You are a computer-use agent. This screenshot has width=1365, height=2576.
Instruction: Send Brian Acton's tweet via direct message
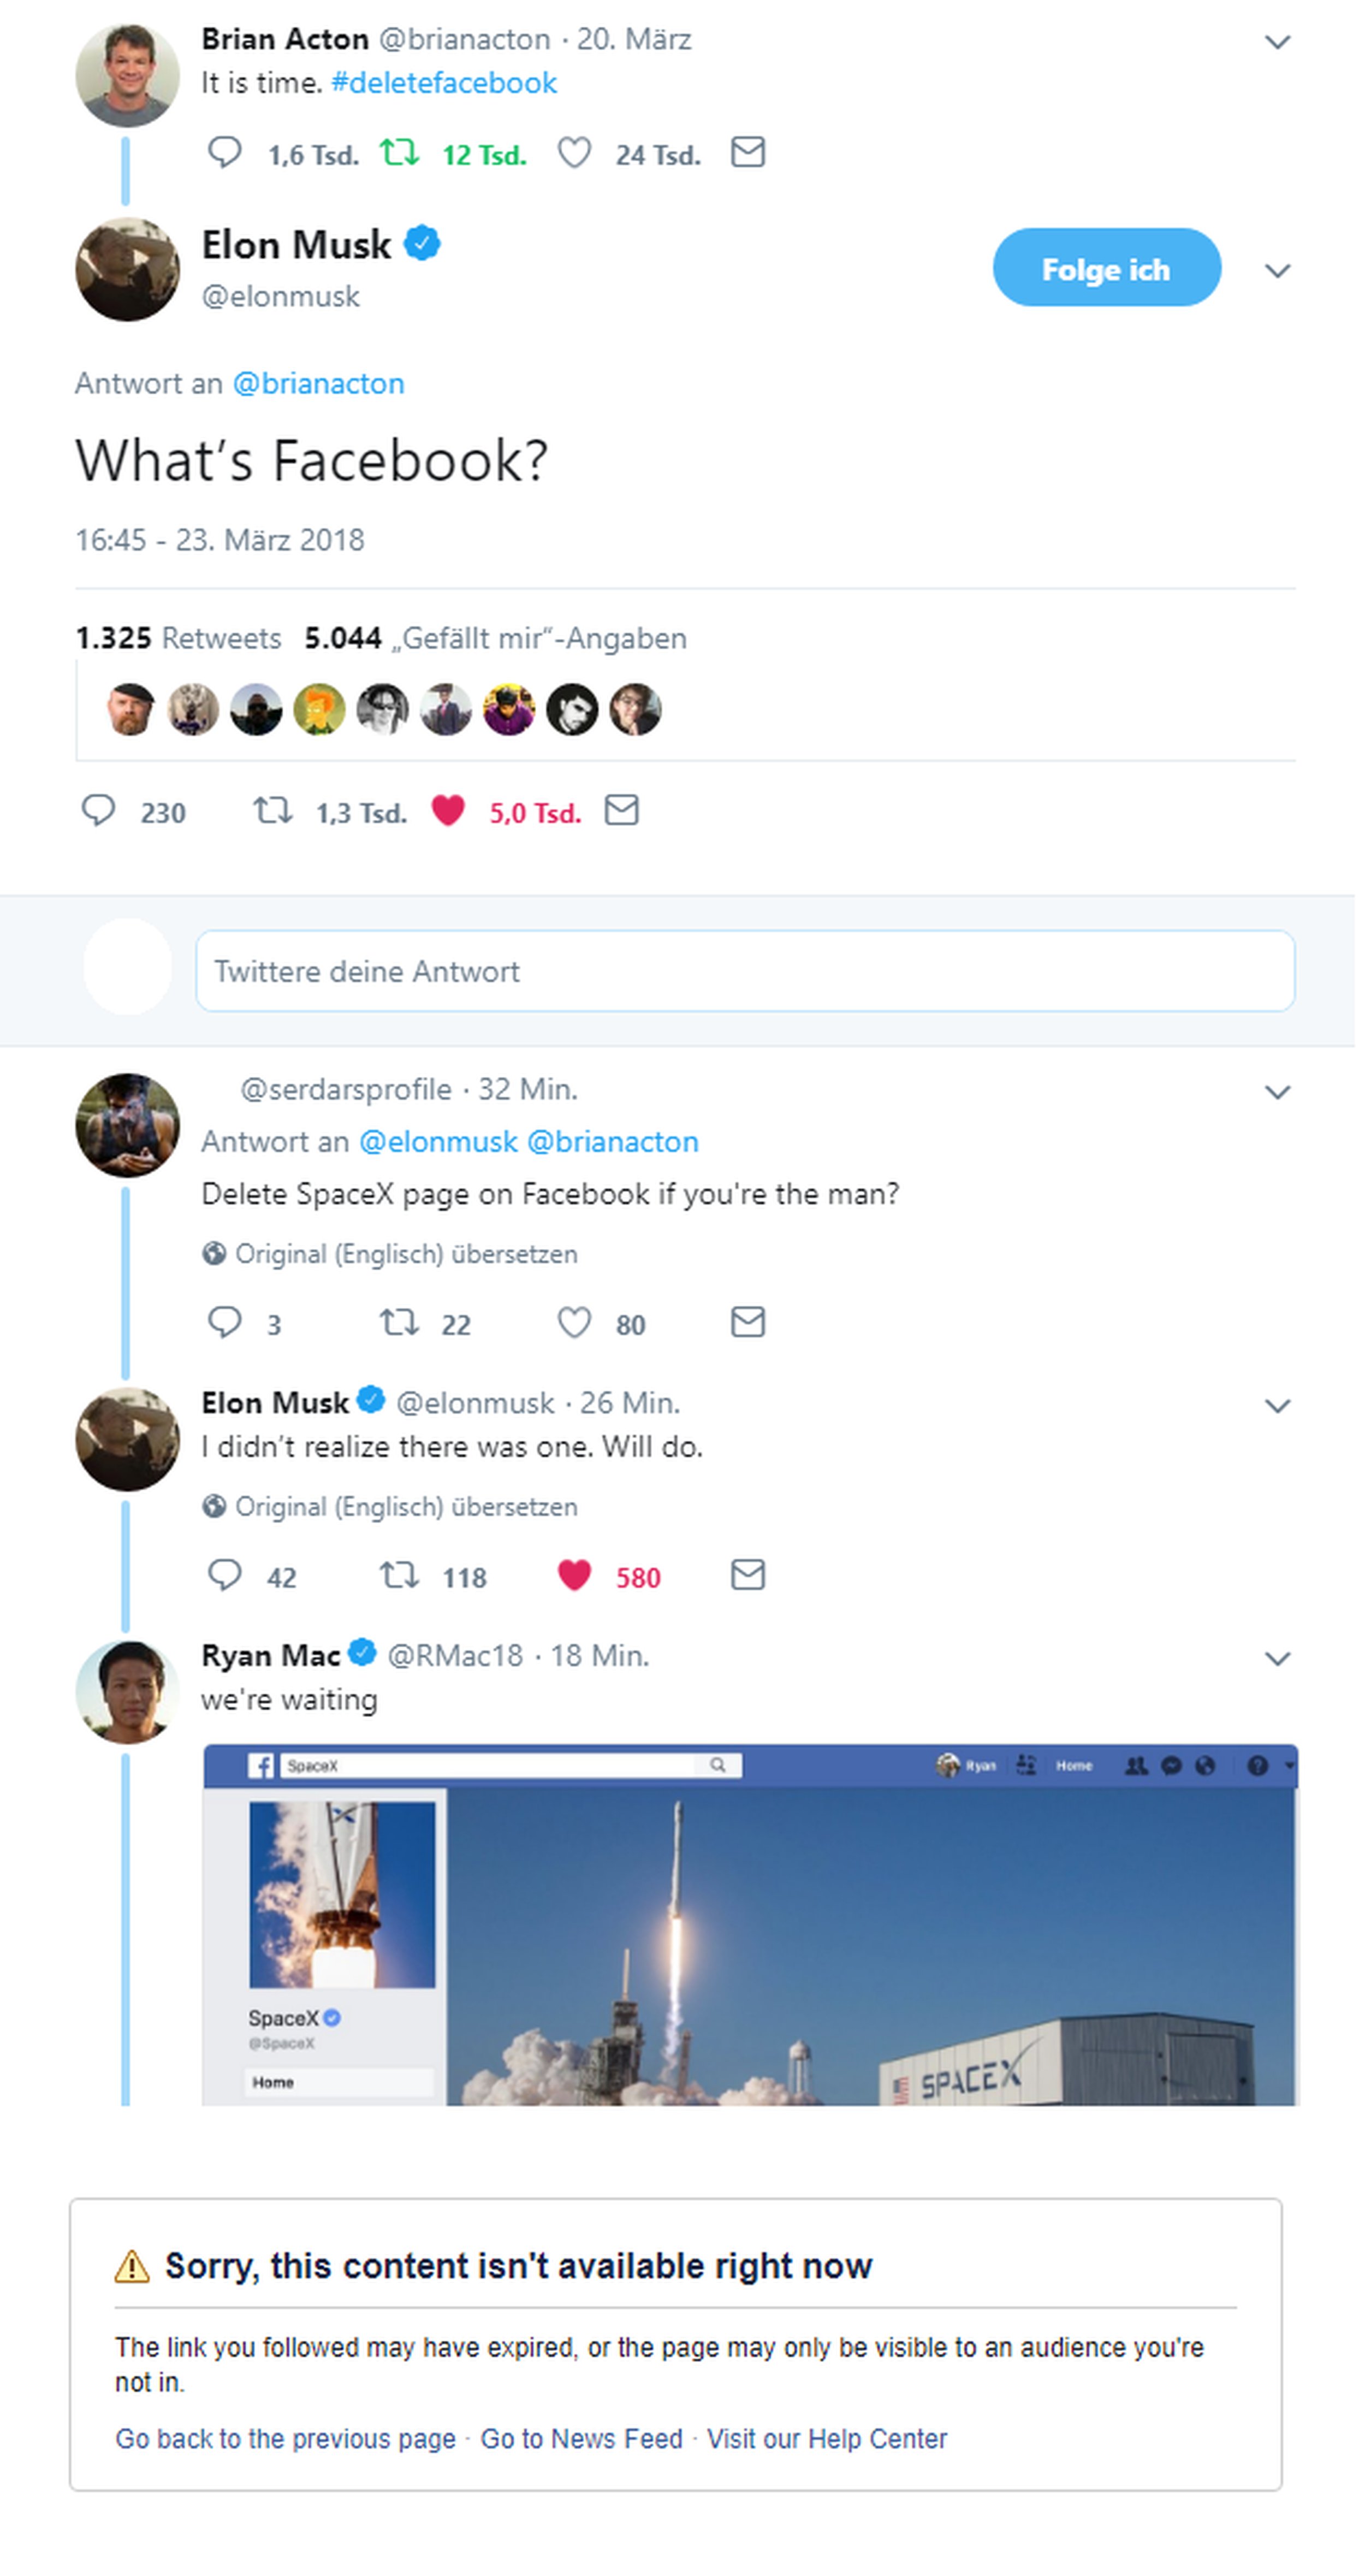click(x=748, y=153)
